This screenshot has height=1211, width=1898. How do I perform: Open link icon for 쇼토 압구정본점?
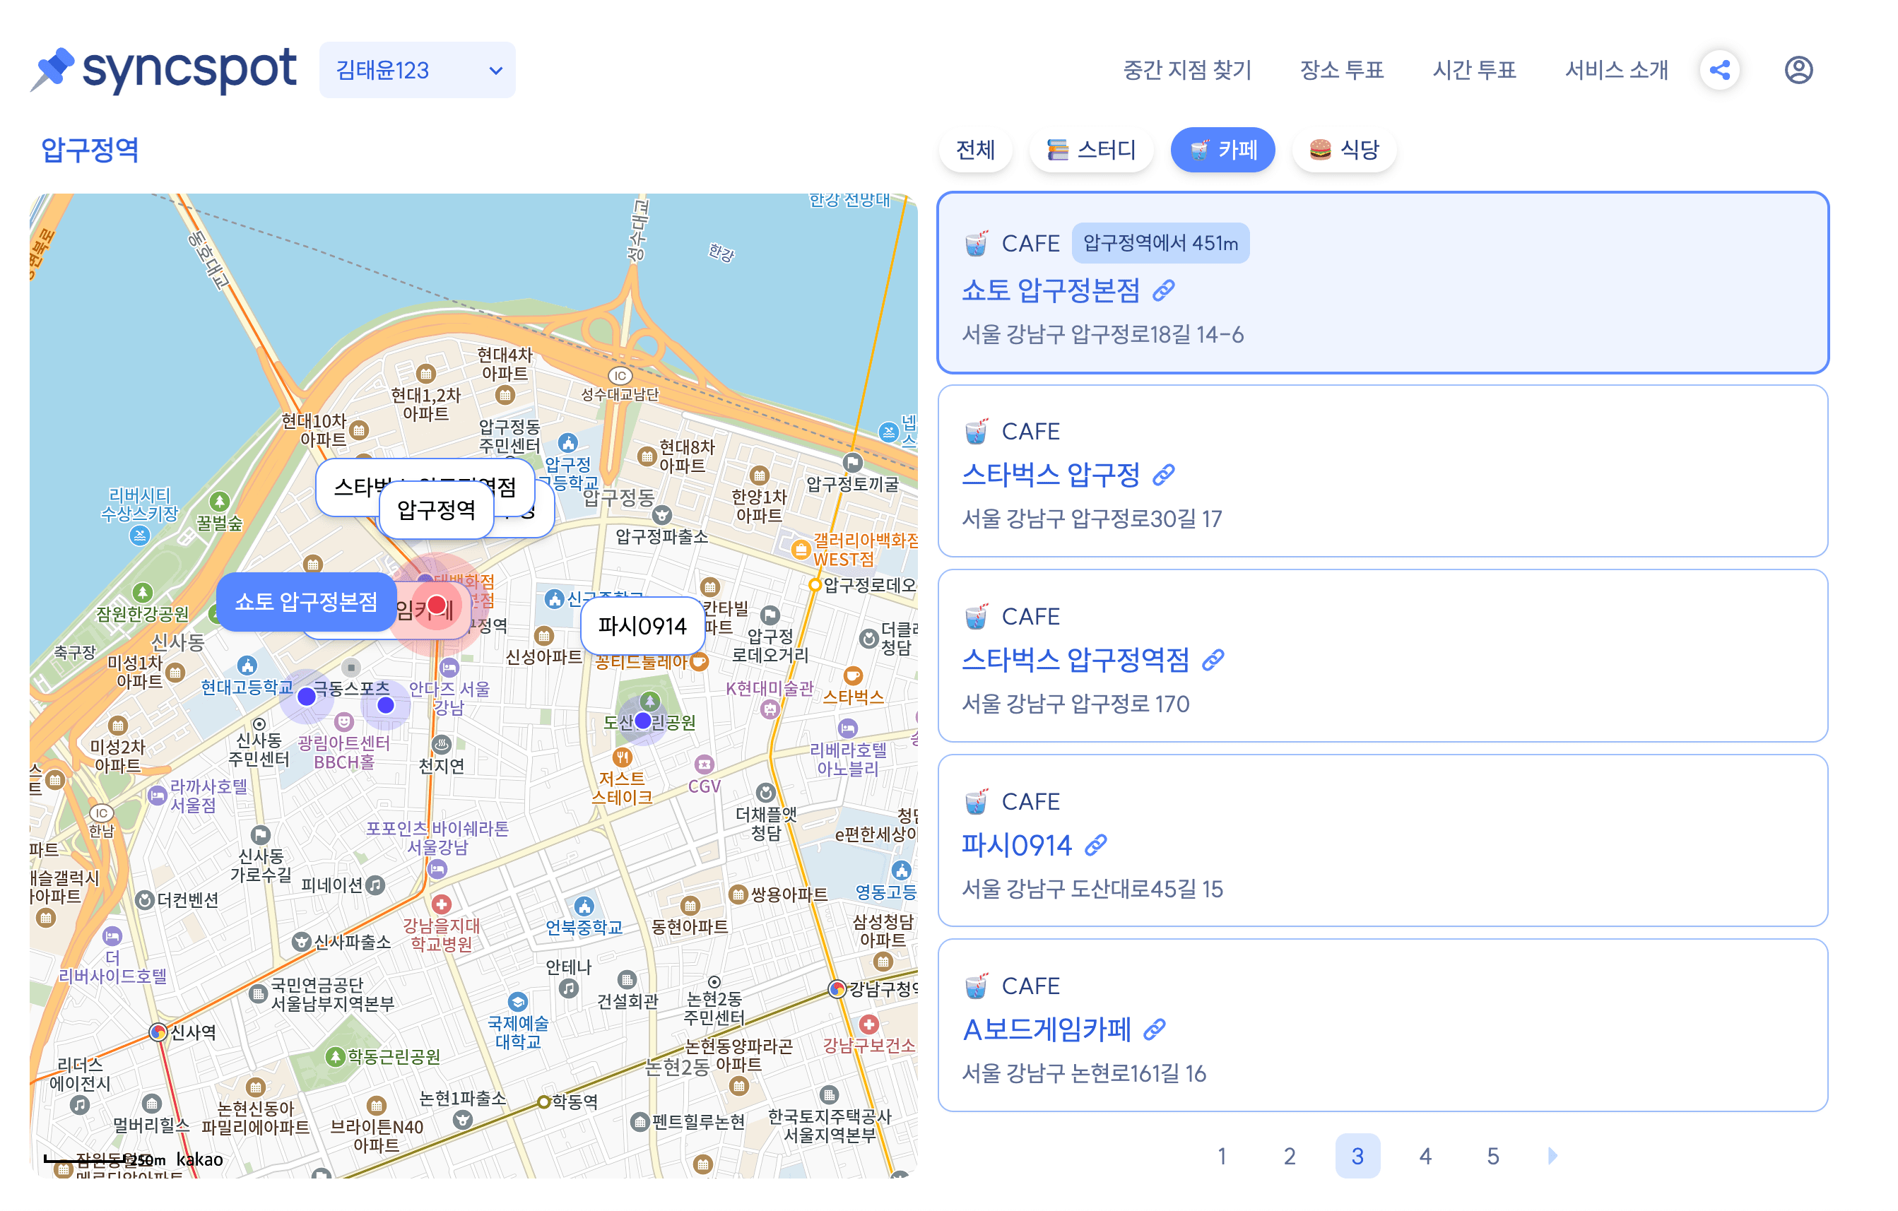tap(1165, 290)
